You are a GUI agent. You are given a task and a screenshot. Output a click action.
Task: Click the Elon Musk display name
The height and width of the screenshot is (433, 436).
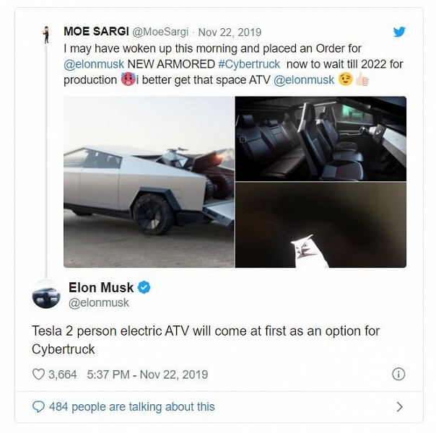tap(101, 288)
